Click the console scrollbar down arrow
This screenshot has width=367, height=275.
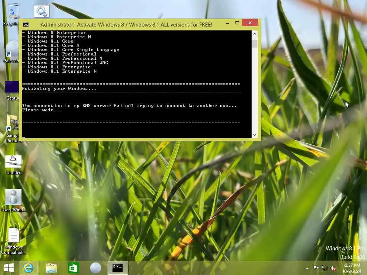255,135
